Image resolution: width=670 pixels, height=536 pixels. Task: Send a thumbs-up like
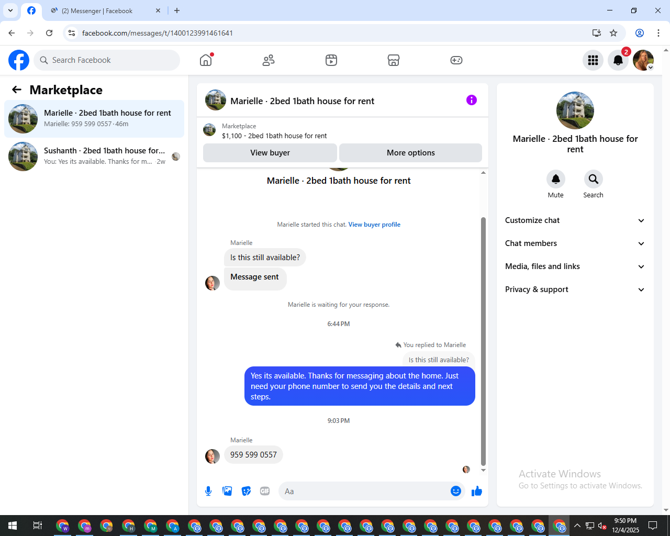(x=477, y=491)
